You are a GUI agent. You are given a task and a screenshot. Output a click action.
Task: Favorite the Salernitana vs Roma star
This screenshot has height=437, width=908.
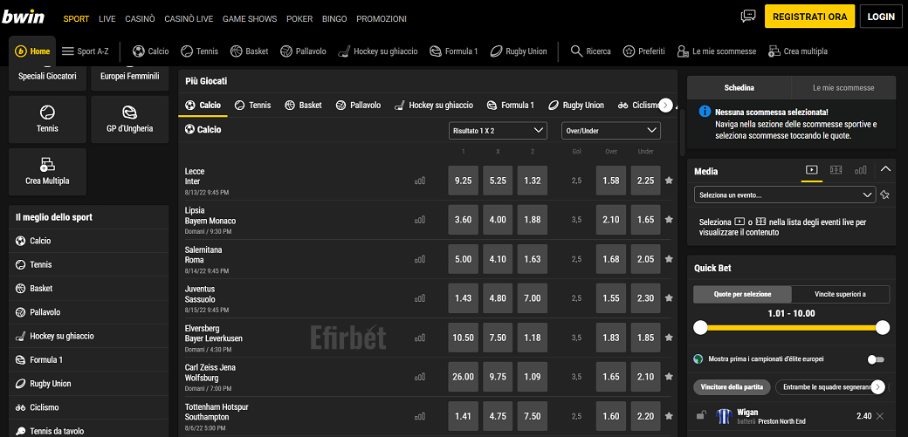coord(669,259)
